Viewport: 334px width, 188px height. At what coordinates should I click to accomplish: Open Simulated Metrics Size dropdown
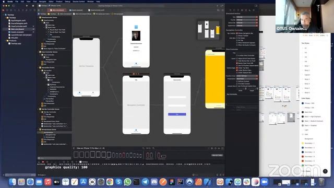click(247, 17)
